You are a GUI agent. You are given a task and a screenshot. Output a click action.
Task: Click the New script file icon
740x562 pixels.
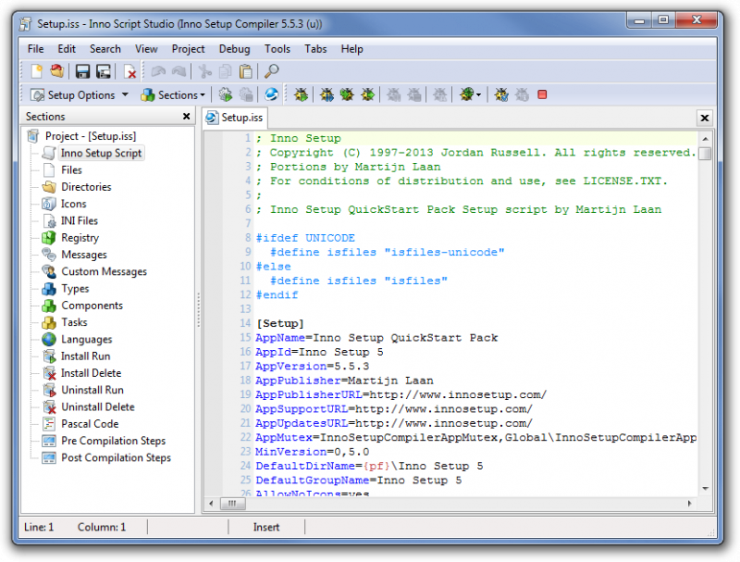(37, 71)
